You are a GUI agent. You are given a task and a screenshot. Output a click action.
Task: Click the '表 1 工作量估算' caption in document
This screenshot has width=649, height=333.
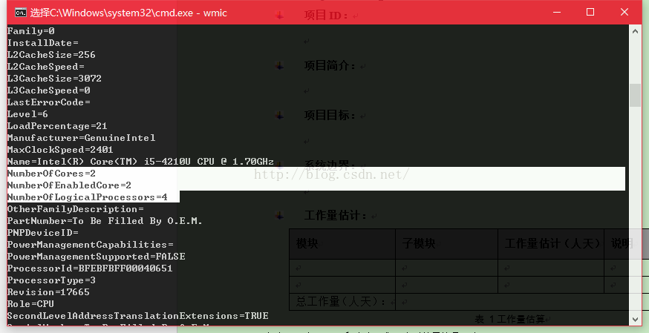pos(510,319)
